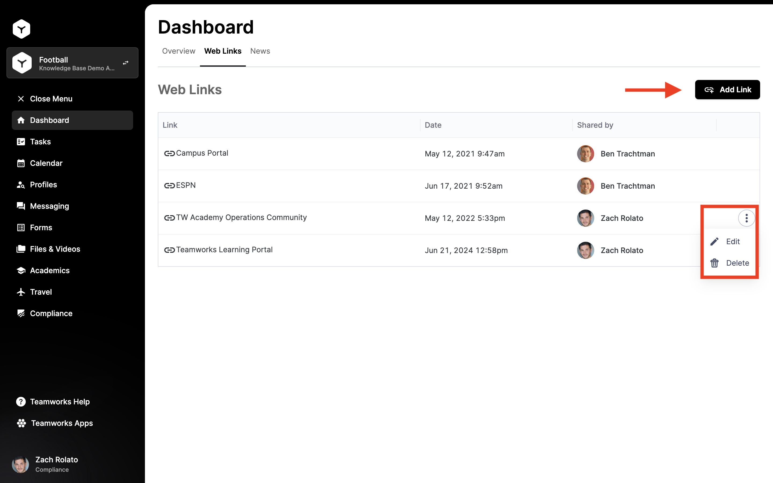Switch to the News tab
773x483 pixels.
[260, 51]
